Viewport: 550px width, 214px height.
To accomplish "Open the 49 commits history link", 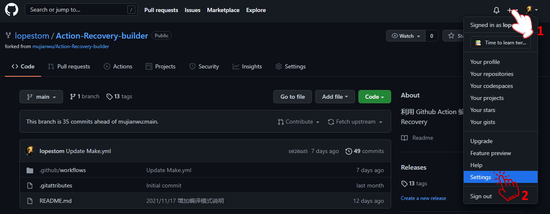I will pos(365,151).
